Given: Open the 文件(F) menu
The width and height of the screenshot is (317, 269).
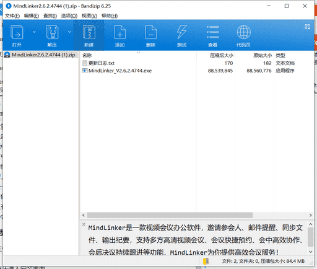Looking at the screenshot, I should click(x=12, y=16).
